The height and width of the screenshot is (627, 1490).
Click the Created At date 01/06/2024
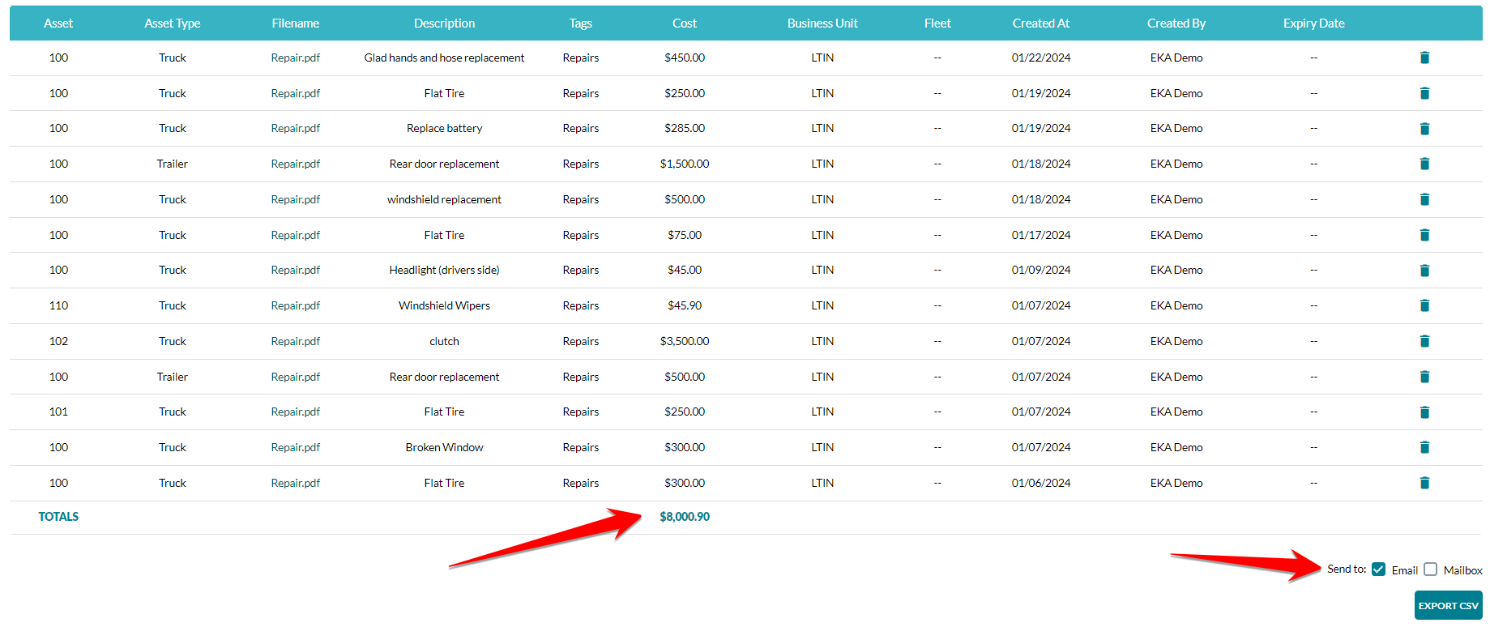point(1041,483)
